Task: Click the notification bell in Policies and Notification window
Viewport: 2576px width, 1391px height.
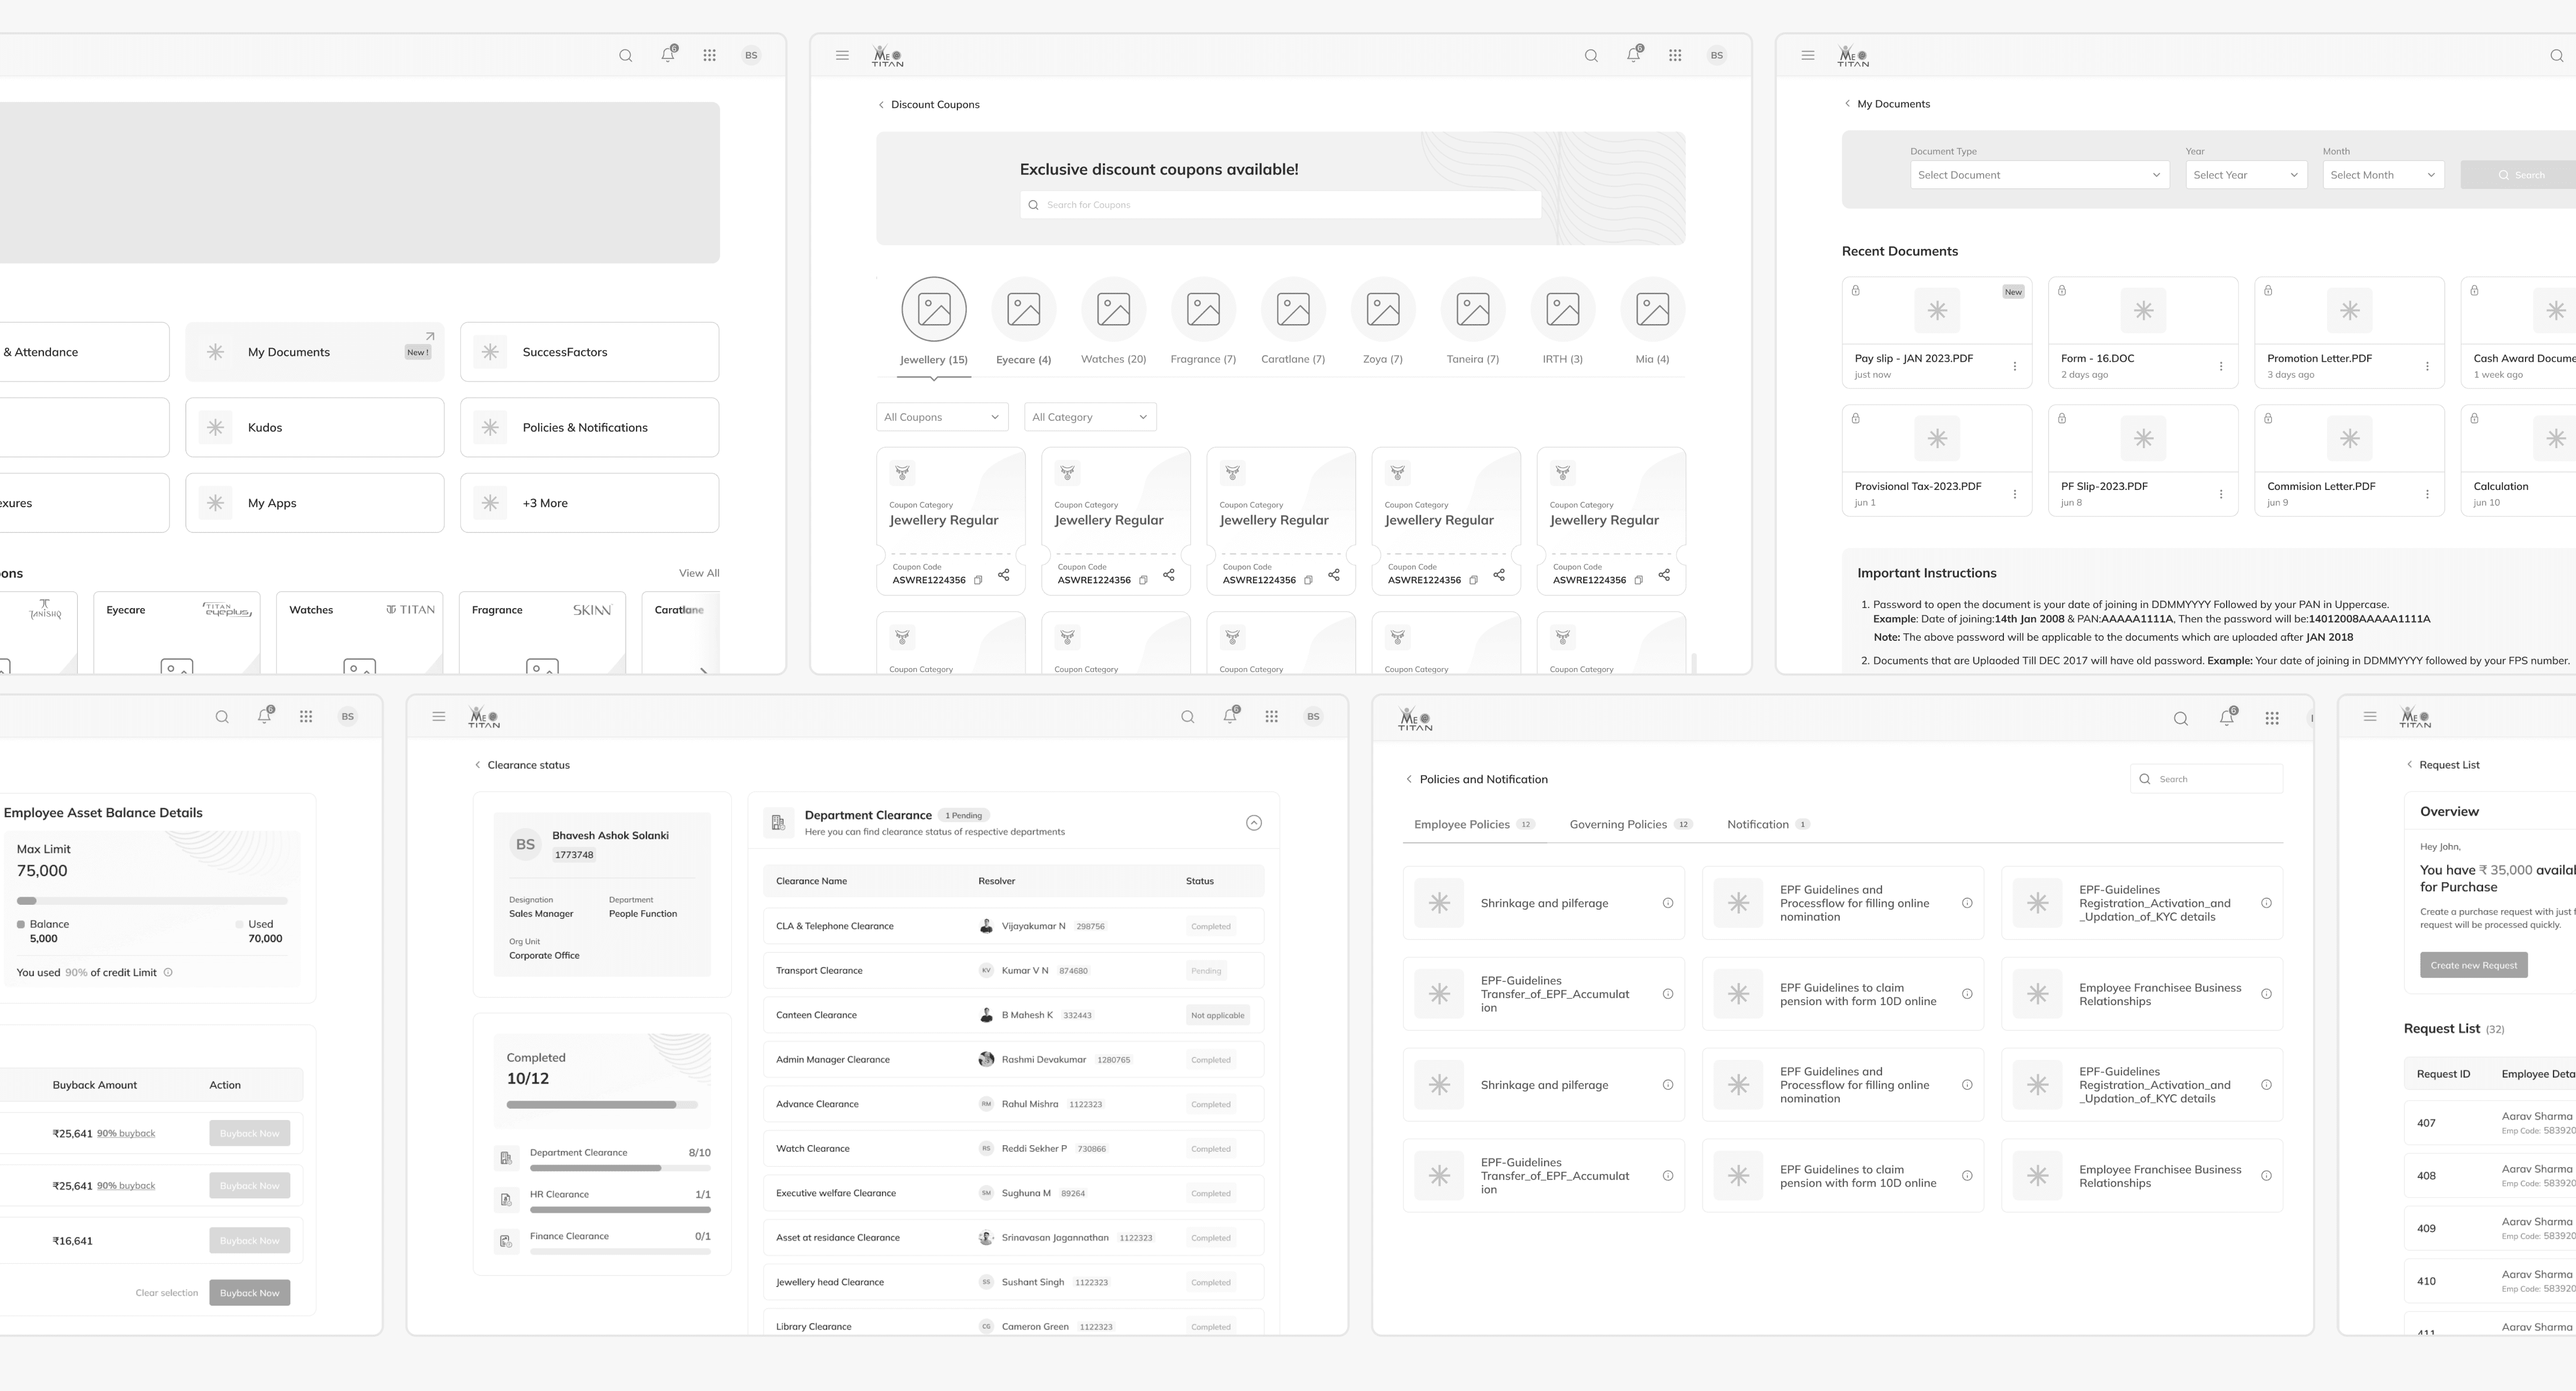Action: [x=2226, y=718]
